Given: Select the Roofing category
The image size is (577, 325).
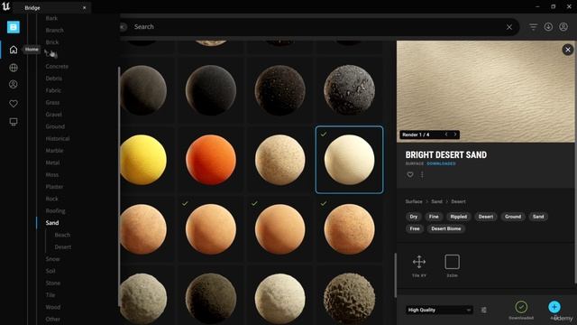Looking at the screenshot, I should tap(55, 210).
